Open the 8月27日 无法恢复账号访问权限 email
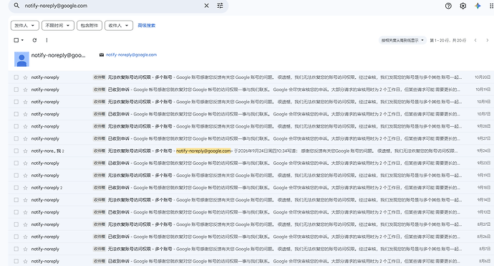 pos(251,224)
